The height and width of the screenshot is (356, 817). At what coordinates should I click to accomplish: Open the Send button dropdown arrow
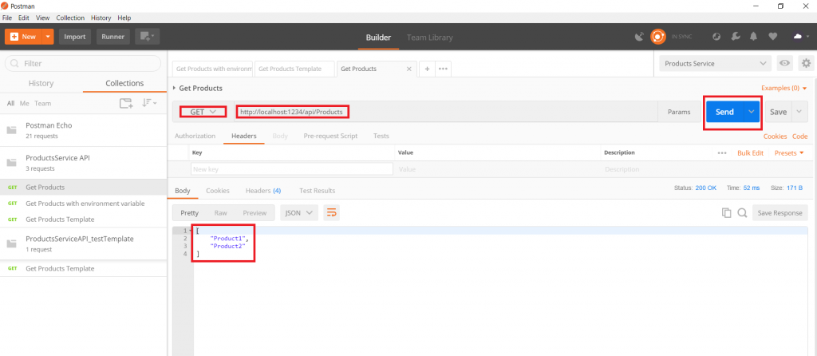[752, 112]
